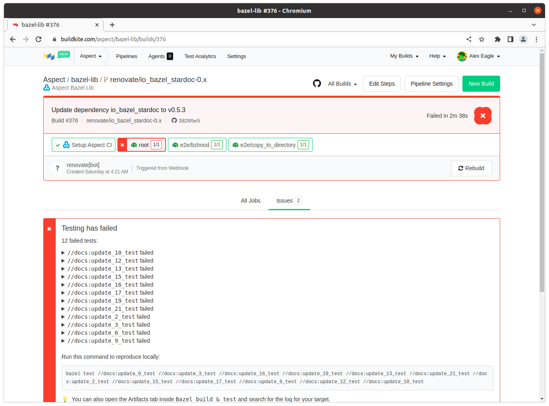Expand //docs:update_15_test failed details
Screen dimensions: 549x406
107,277
